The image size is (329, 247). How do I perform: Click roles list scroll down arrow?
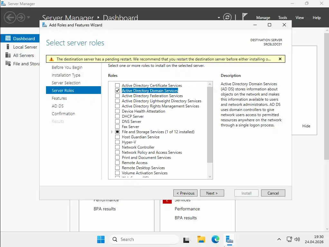pos(210,177)
